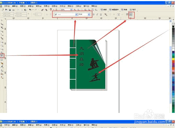Select the Rectangle tool

click(2, 42)
